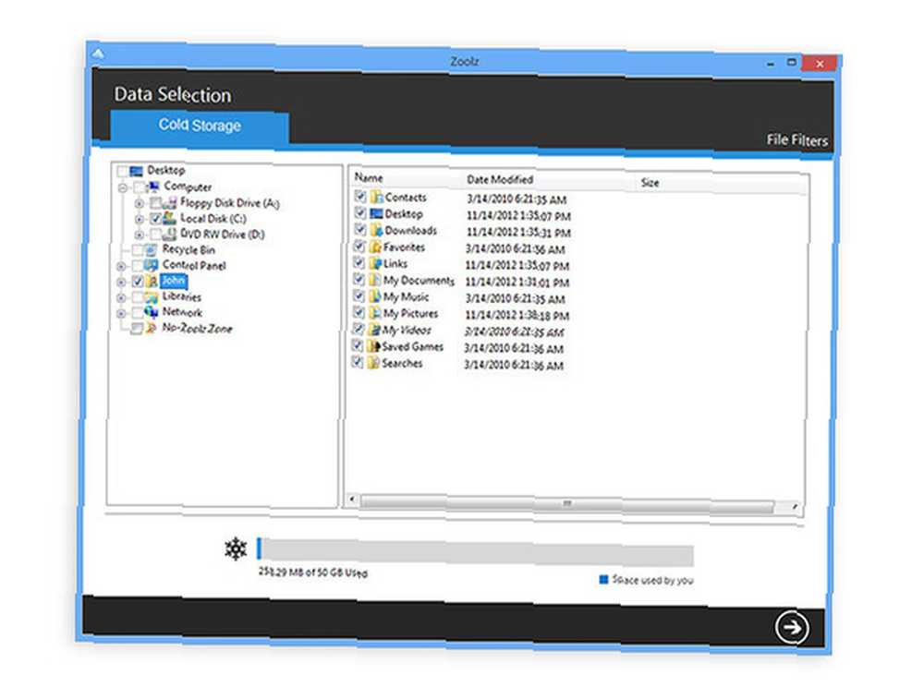
Task: Select the Saved Games row name
Action: click(x=412, y=347)
